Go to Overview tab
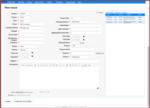The height and width of the screenshot is (108, 150). point(11,2)
